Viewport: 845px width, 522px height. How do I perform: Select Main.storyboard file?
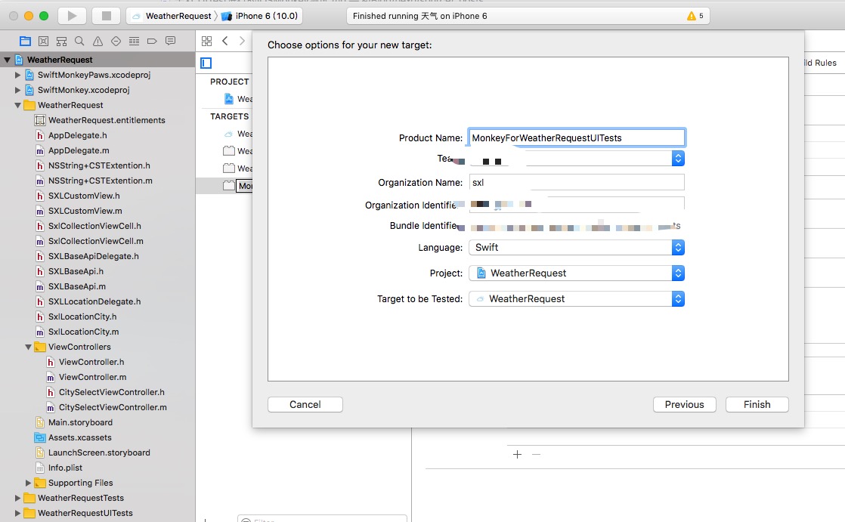click(80, 422)
